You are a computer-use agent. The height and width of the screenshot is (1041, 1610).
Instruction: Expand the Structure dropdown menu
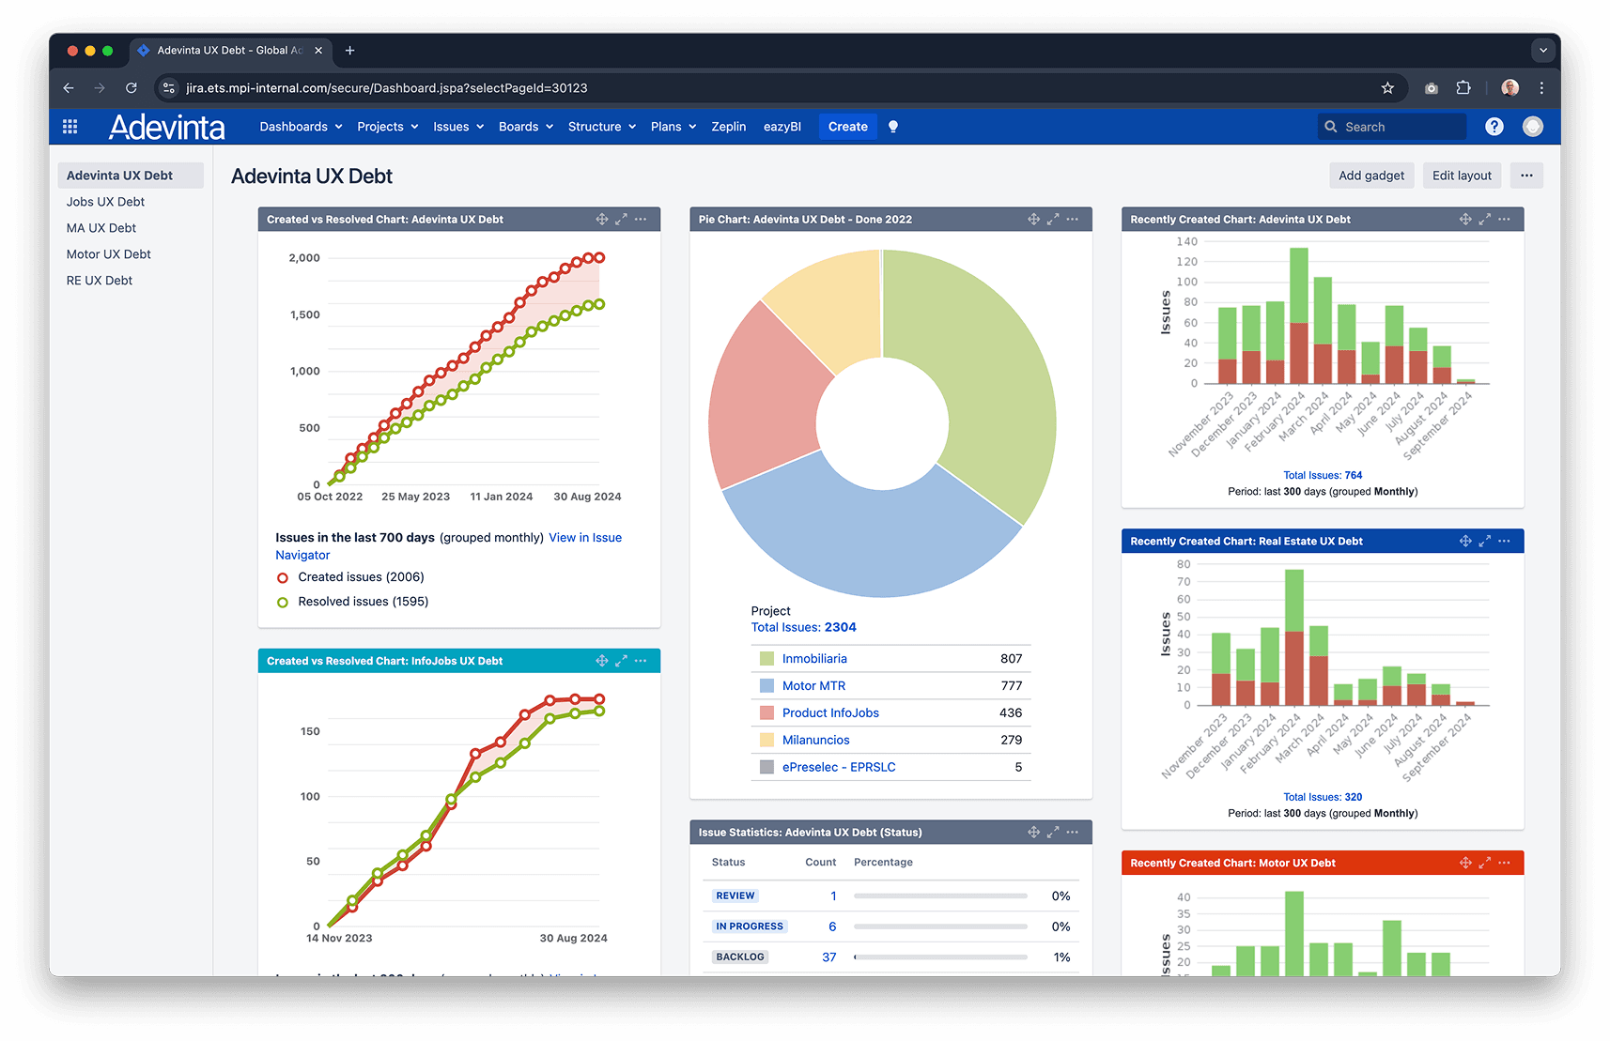point(602,127)
